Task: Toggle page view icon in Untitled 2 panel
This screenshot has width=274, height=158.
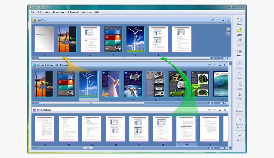Action: coord(228,29)
